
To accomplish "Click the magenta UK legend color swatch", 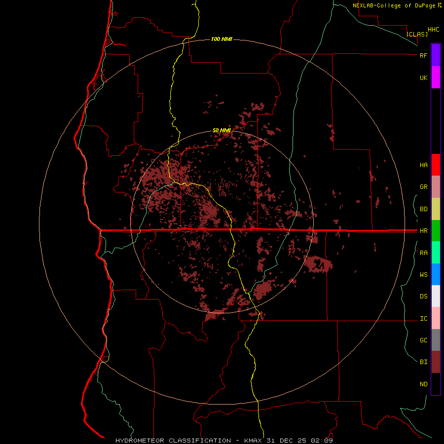I will [x=436, y=77].
